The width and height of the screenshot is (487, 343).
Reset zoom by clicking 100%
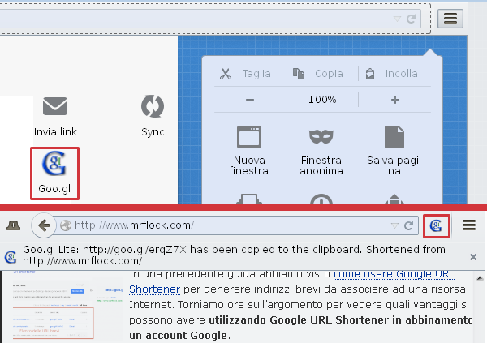pos(322,99)
